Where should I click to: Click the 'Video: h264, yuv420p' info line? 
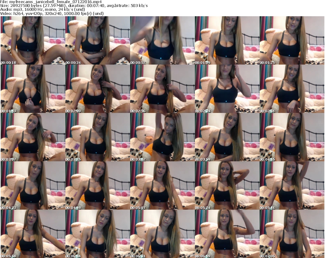tap(52, 13)
